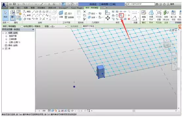
Task: Open the work plane Viewer (查看器)
Action: [x=69, y=17]
